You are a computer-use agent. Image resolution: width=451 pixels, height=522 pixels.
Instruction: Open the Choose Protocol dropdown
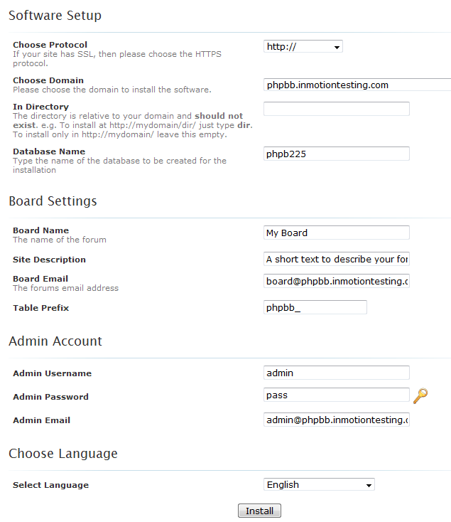coord(303,47)
